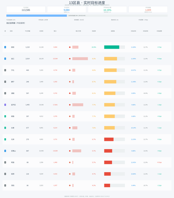
Task: Click the value 2,614 in the second row
Action: coord(28,59)
